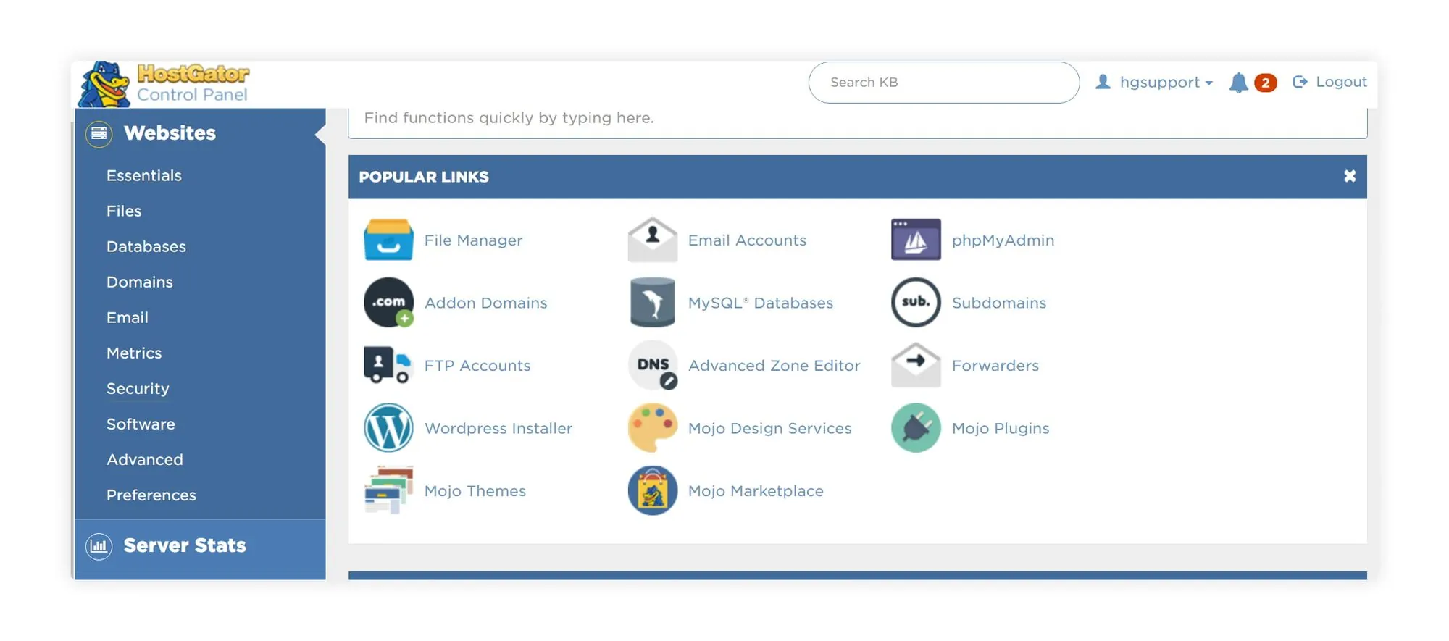Screen dimensions: 1449x641
Task: Open Preferences in the sidebar menu
Action: pyautogui.click(x=151, y=495)
